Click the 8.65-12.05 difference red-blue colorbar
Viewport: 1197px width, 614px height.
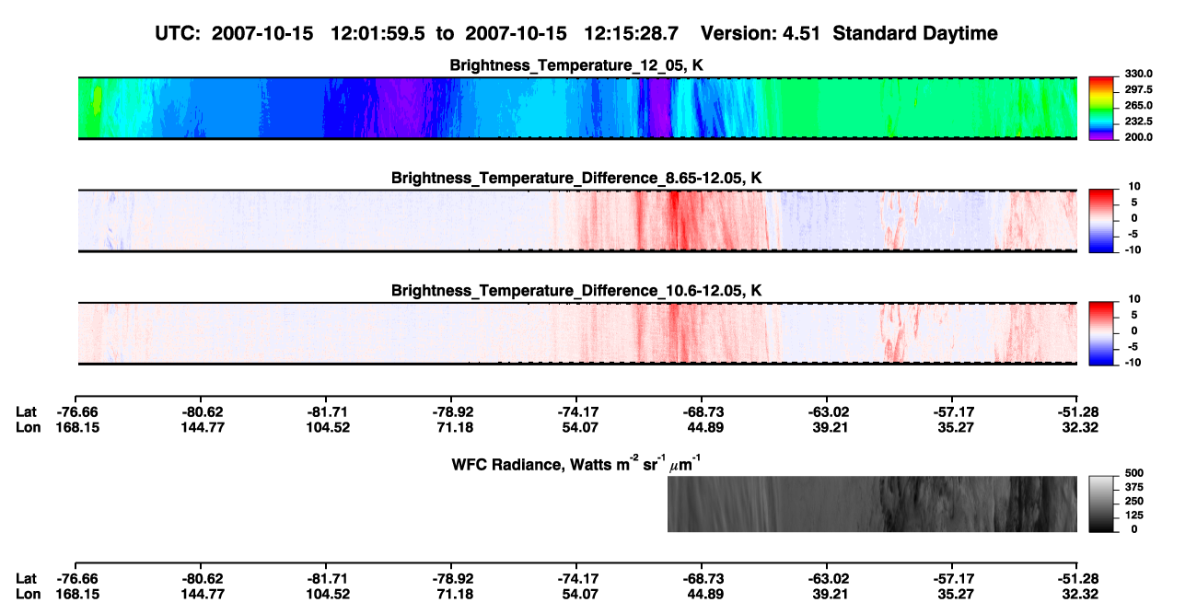pyautogui.click(x=1101, y=221)
